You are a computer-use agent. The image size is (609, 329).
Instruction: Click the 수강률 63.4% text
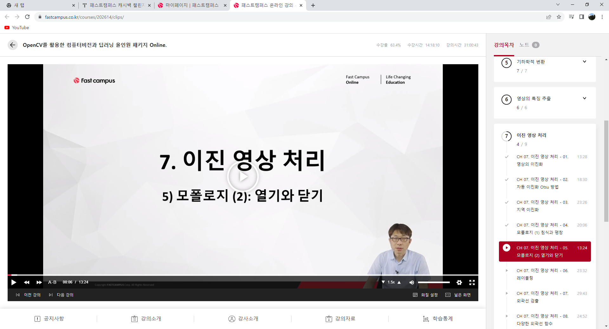pyautogui.click(x=389, y=45)
